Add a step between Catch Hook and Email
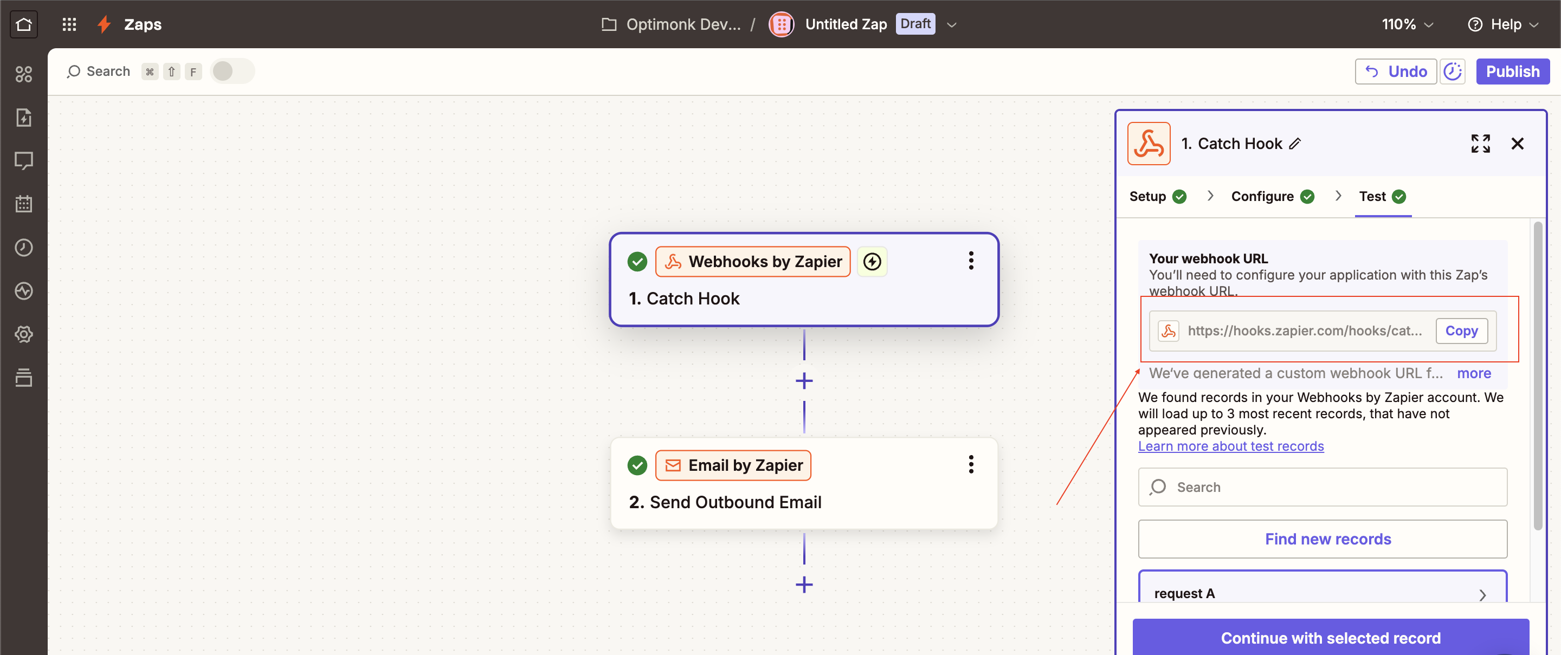The height and width of the screenshot is (655, 1561). click(x=804, y=381)
